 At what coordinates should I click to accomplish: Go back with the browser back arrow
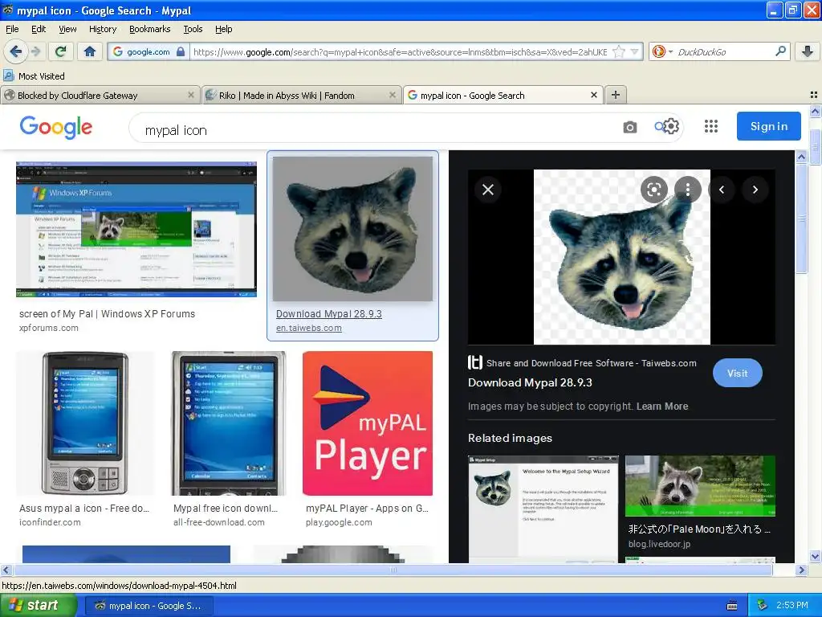tap(15, 51)
